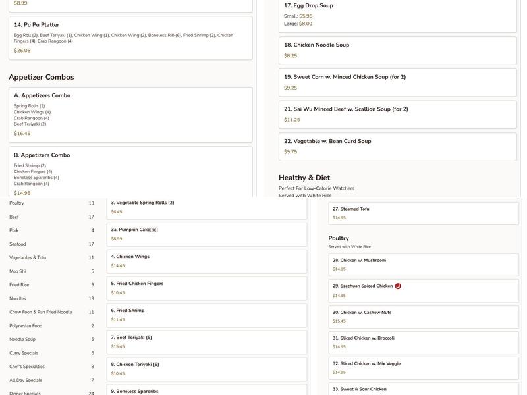Open the 5. Fried Chicken Fingers item
The image size is (527, 395).
click(x=207, y=288)
